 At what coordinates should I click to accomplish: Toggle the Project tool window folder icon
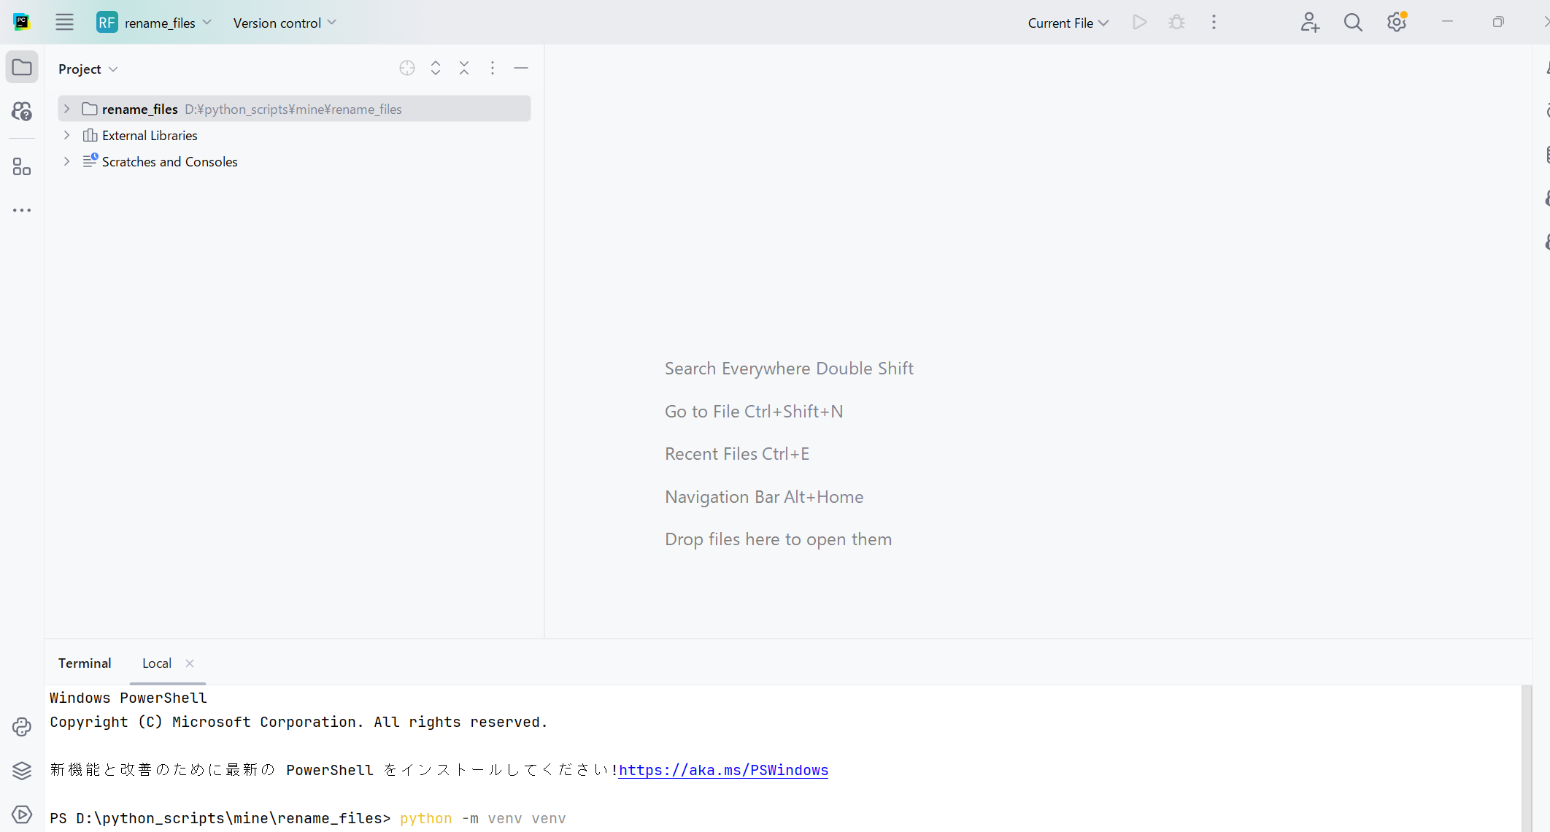pyautogui.click(x=22, y=68)
